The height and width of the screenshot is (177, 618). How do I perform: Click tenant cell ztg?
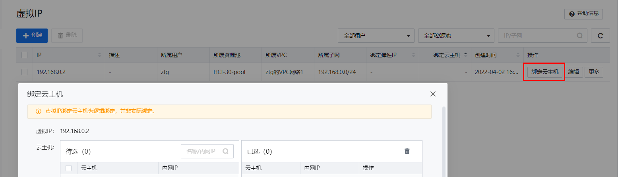coord(165,72)
